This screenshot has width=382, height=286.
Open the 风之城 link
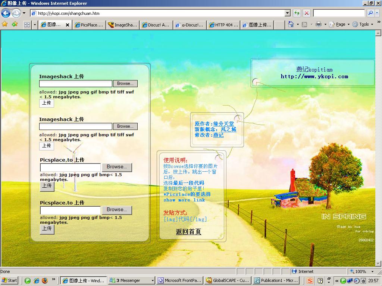[228, 129]
